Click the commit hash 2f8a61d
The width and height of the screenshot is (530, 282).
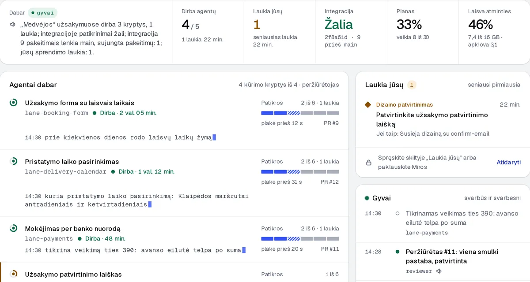point(336,37)
